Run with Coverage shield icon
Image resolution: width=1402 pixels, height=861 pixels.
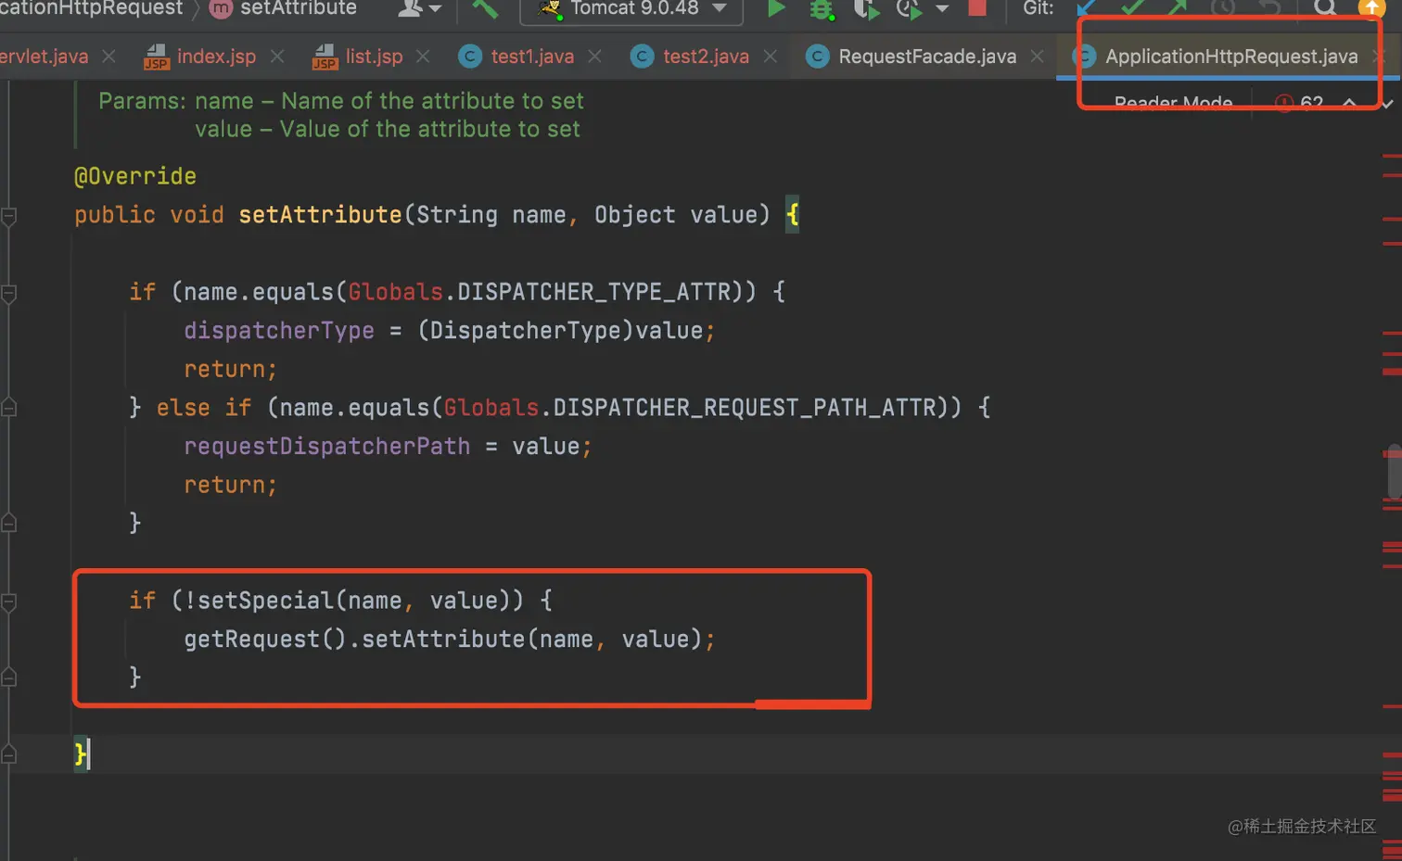pos(865,9)
